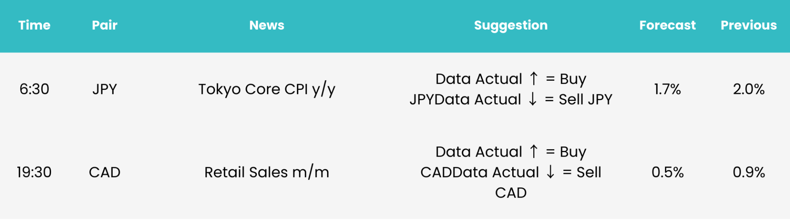Open the Retail Sales m/m news
The image size is (790, 221).
[x=267, y=172]
